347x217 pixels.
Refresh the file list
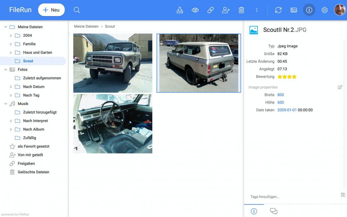(278, 10)
